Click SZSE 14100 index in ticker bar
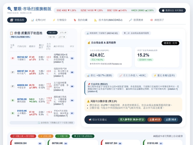Image resolution: width=193 pixels, height=145 pixels. pos(91,10)
